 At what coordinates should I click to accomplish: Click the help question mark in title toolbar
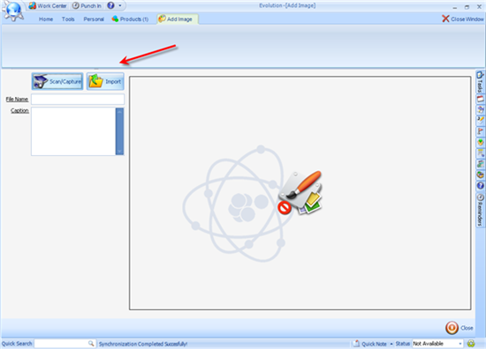tap(110, 5)
